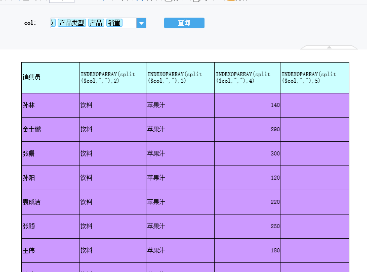Click 苹果汁 in the 王伟 row
Screen dimensions: 367x272
(x=180, y=250)
